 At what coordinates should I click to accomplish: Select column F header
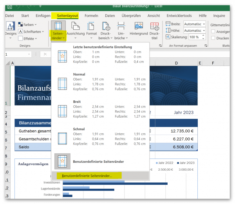coord(213,63)
